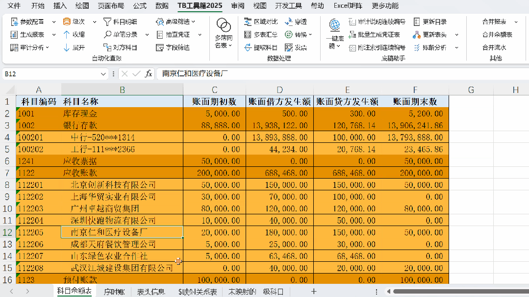Switch to the Excel矩阵 ribbon tab
The image size is (529, 297).
(348, 6)
